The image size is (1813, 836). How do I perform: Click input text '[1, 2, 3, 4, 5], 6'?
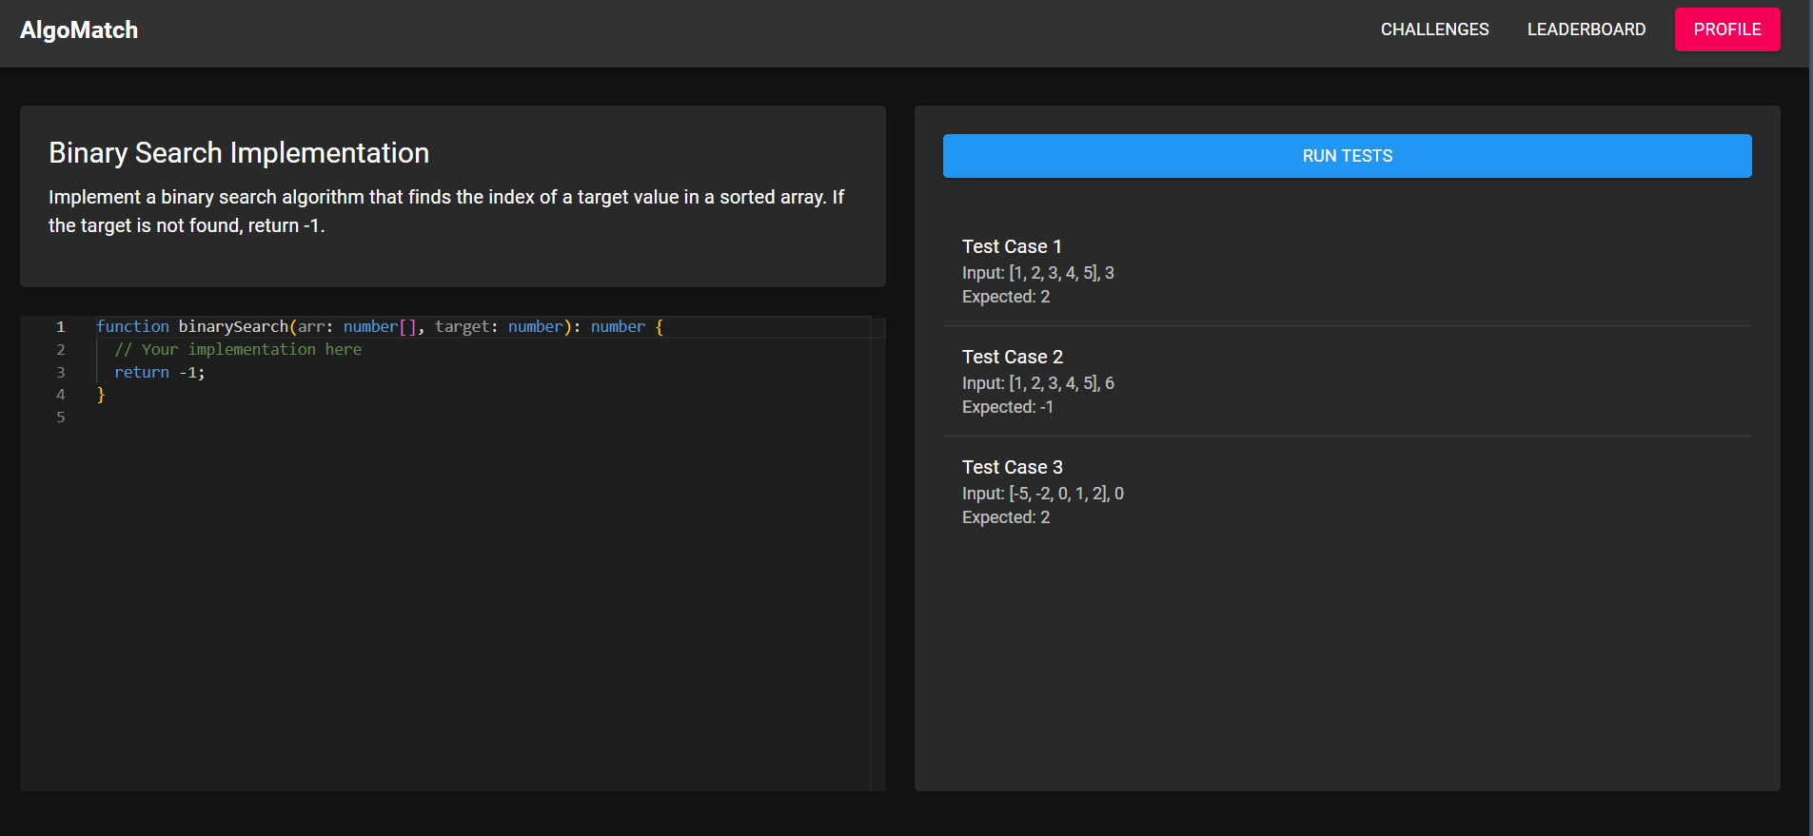point(1061,383)
